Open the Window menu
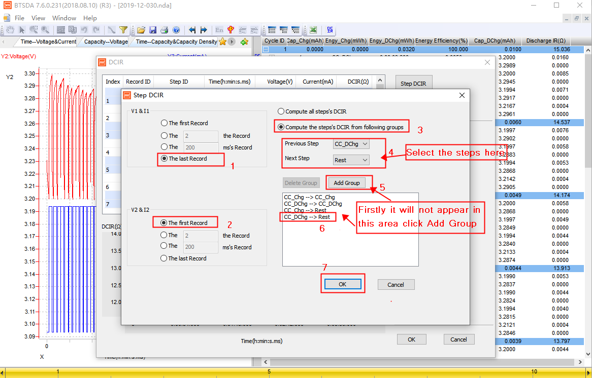Screen dimensions: 592x378 64,18
